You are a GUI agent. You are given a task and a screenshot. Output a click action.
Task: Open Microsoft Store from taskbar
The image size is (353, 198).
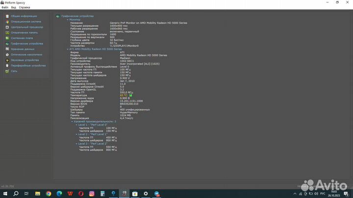(x=135, y=194)
